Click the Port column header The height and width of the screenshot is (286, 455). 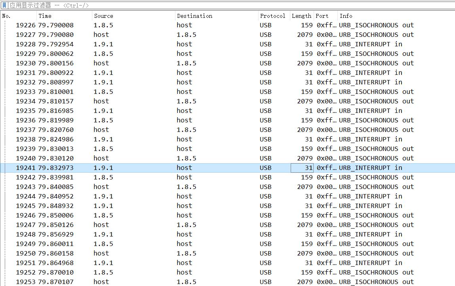click(x=326, y=16)
